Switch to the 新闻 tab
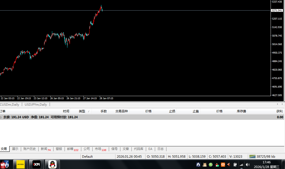This screenshot has width=285, height=169. [44, 149]
